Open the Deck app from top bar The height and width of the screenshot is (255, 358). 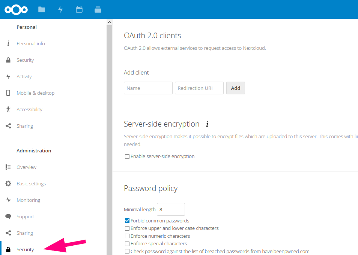98,9
